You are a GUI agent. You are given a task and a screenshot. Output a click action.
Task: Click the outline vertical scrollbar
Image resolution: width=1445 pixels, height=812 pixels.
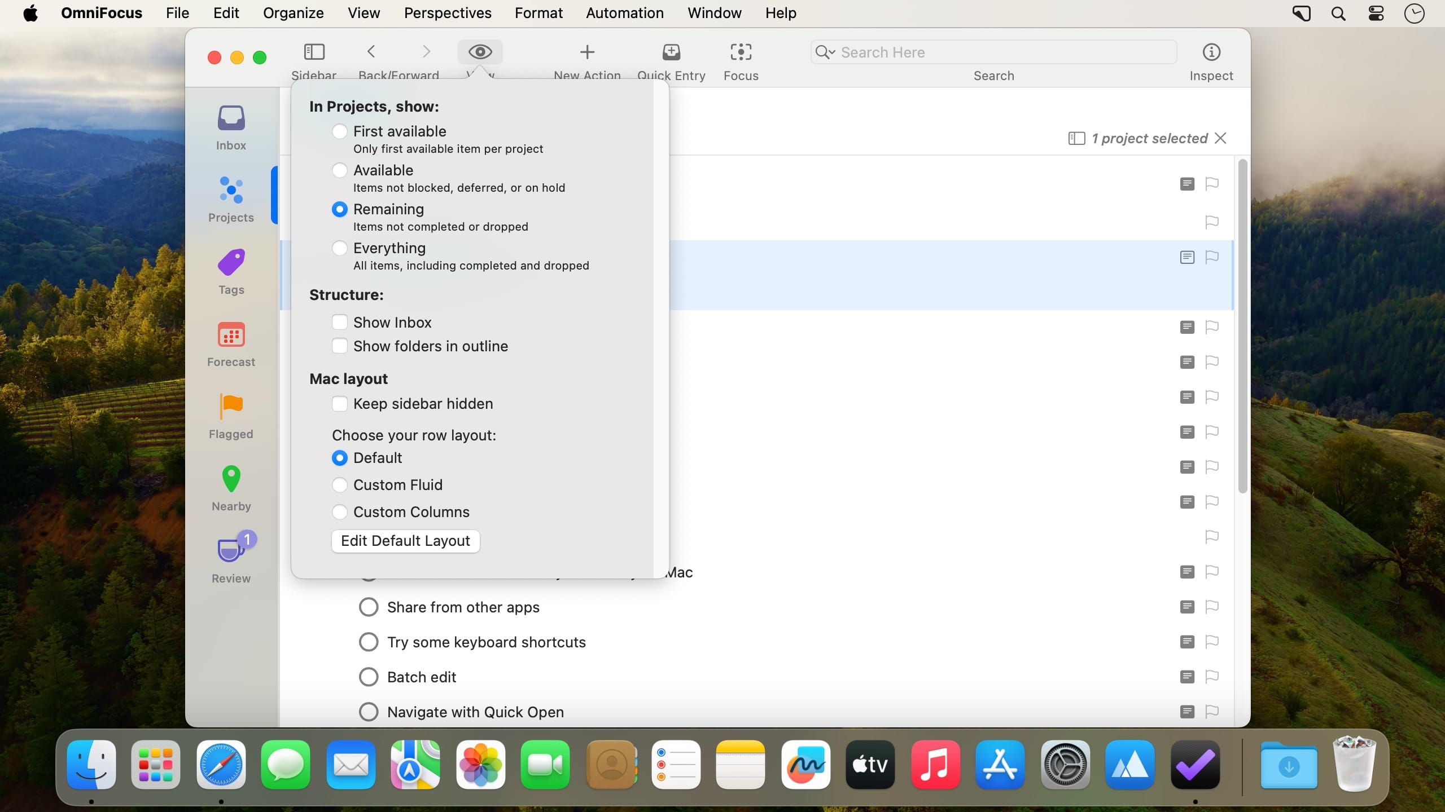pyautogui.click(x=1242, y=327)
